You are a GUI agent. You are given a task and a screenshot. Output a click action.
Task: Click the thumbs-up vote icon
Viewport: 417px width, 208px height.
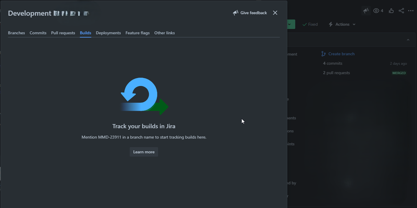coord(391,10)
